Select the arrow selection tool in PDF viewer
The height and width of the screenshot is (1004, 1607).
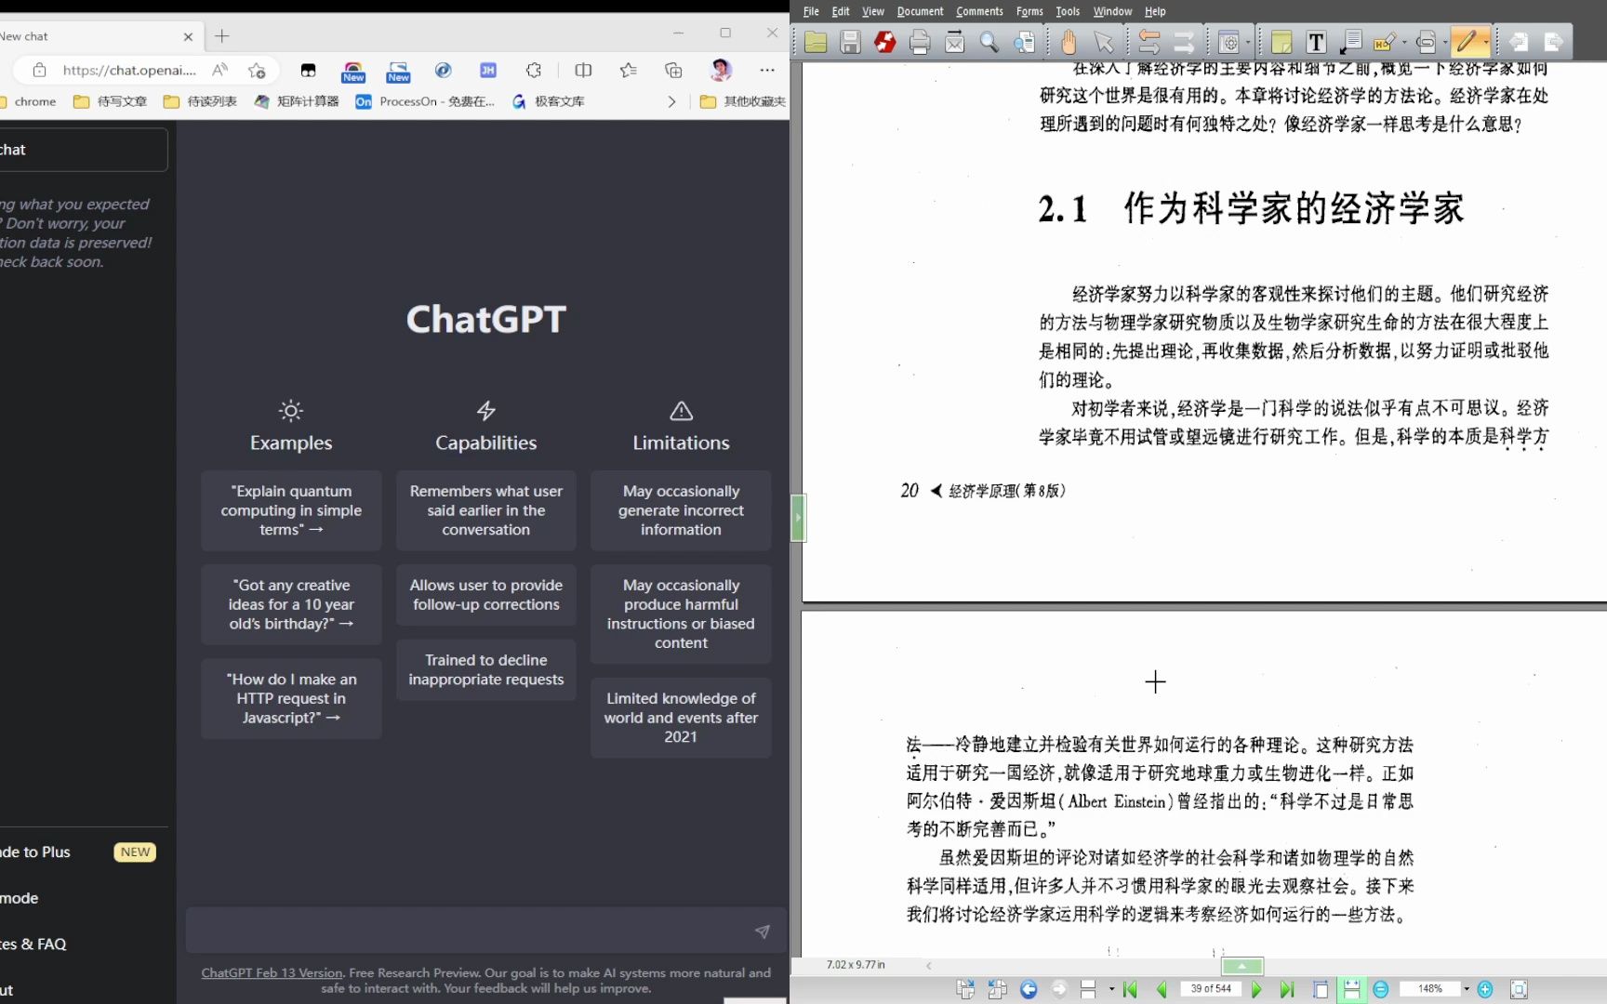coord(1104,42)
